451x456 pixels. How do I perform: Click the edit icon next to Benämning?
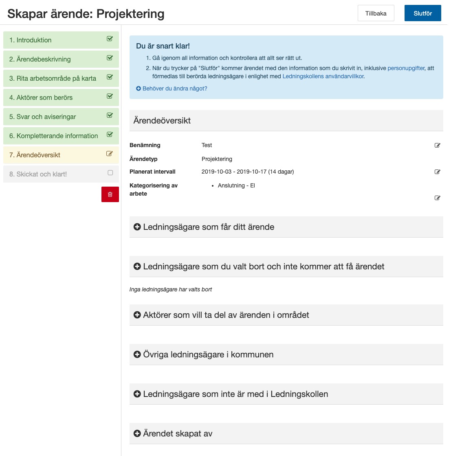click(438, 145)
